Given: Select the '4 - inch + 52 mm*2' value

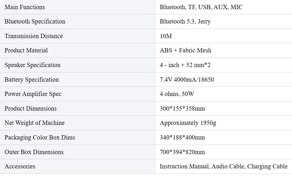Looking at the screenshot, I should coord(185,65).
